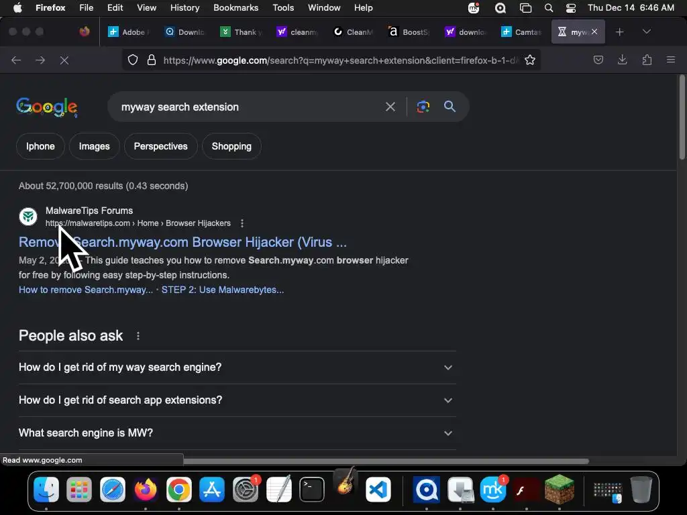Open the File menu
The height and width of the screenshot is (515, 687).
pyautogui.click(x=86, y=8)
